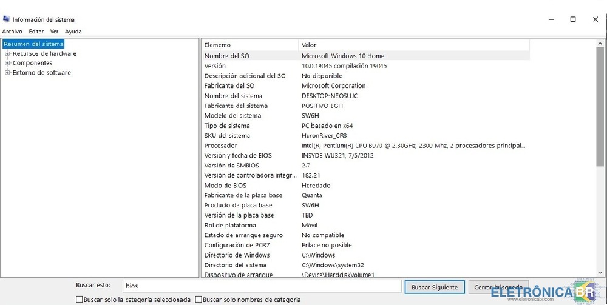Select Resumen del sistema tree node

point(33,44)
